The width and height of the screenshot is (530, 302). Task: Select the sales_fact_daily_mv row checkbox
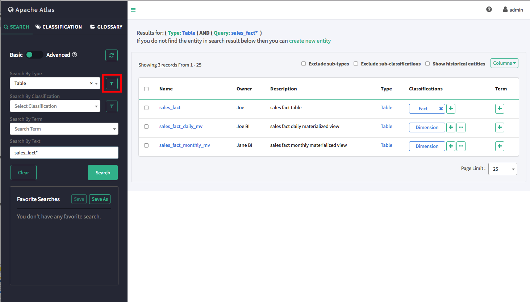(146, 127)
